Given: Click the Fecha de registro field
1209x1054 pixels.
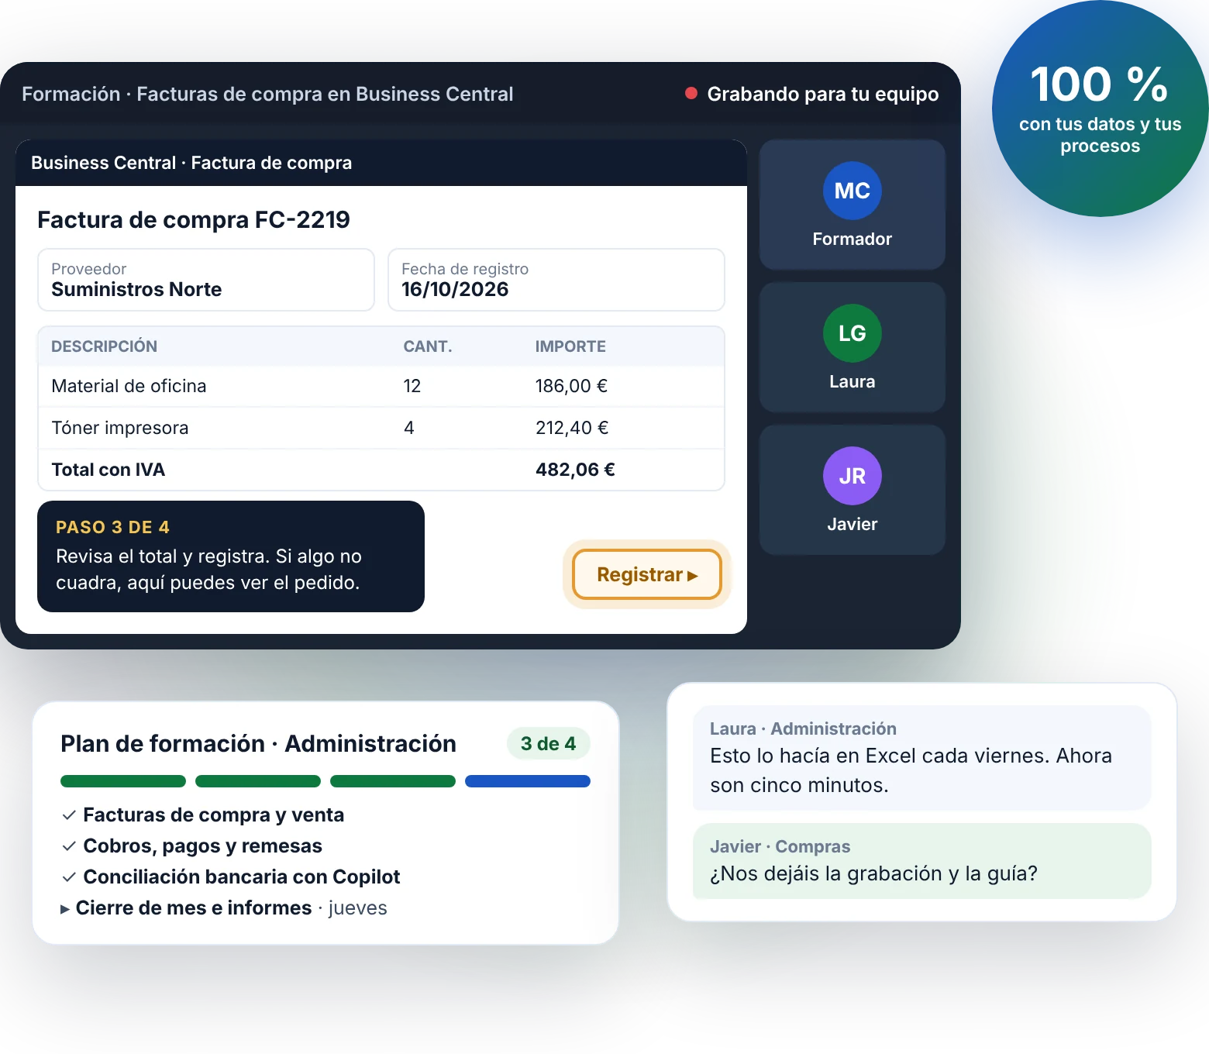Looking at the screenshot, I should point(556,280).
